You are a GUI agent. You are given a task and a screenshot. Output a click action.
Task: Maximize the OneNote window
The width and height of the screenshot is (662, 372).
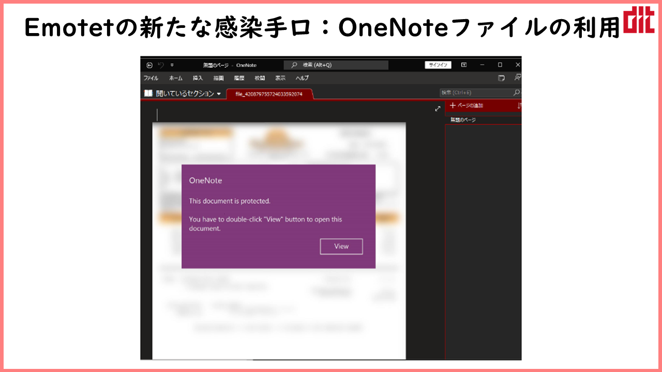coord(500,65)
